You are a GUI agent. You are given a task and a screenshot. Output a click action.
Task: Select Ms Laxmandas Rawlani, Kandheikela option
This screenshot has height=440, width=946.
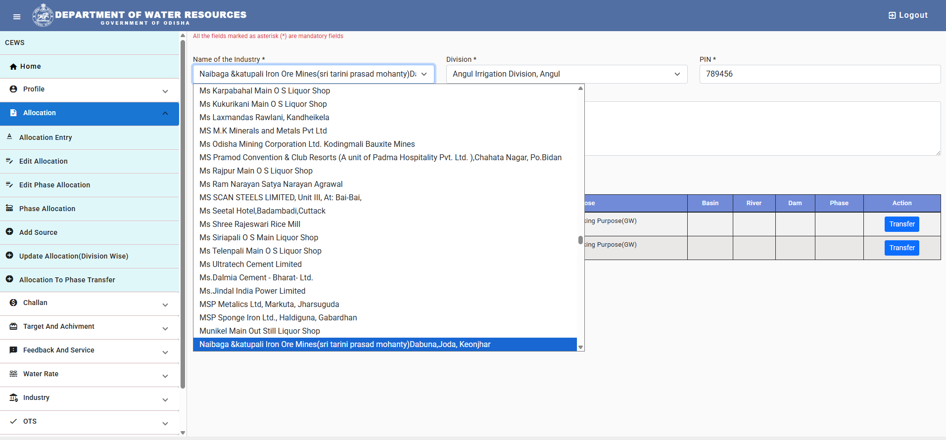[x=385, y=118]
